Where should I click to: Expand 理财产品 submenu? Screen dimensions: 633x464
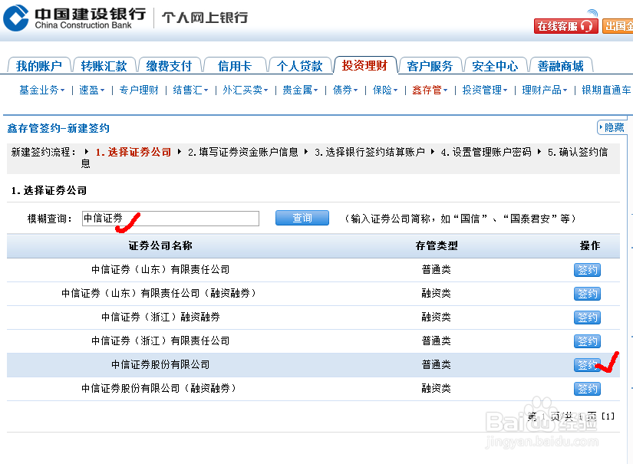[x=545, y=90]
